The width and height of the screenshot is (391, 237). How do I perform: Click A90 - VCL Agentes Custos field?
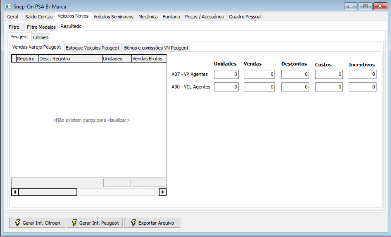click(329, 87)
